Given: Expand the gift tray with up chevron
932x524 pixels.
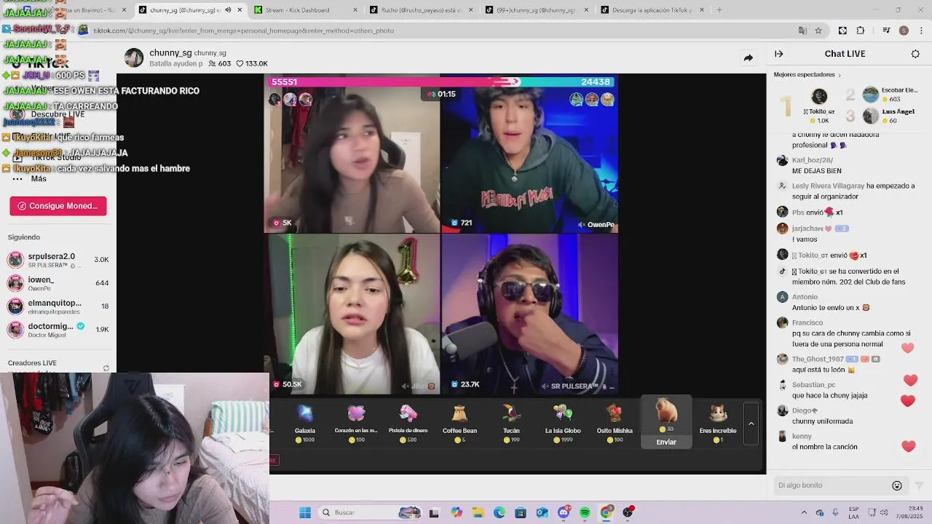Looking at the screenshot, I should coord(751,424).
